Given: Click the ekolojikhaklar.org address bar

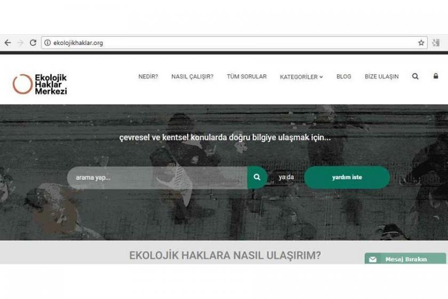Looking at the screenshot, I should 234,43.
